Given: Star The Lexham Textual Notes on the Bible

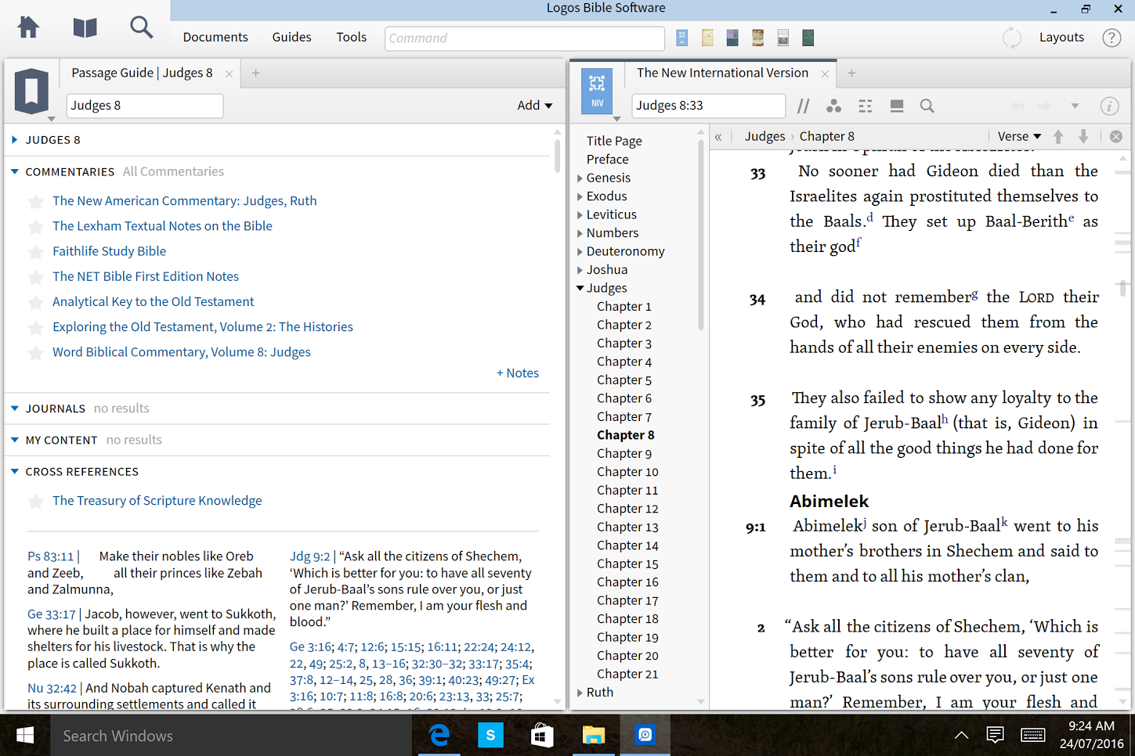Looking at the screenshot, I should click(35, 227).
